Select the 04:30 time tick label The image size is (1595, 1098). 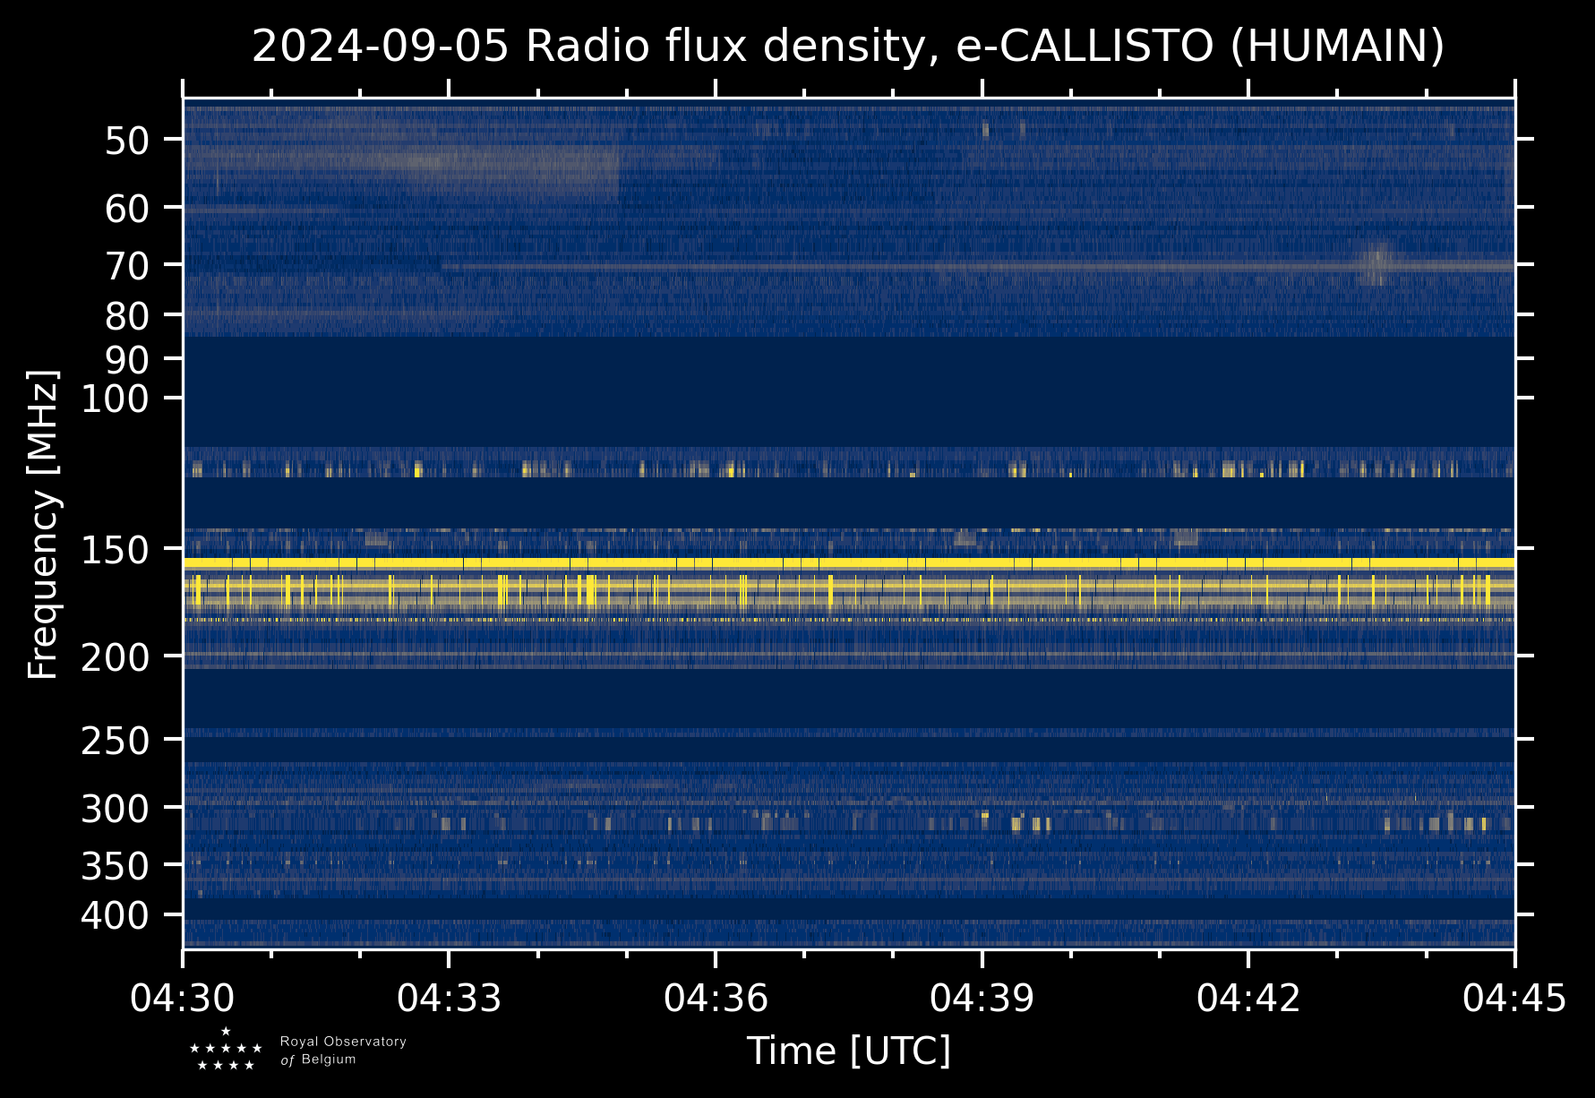click(183, 998)
